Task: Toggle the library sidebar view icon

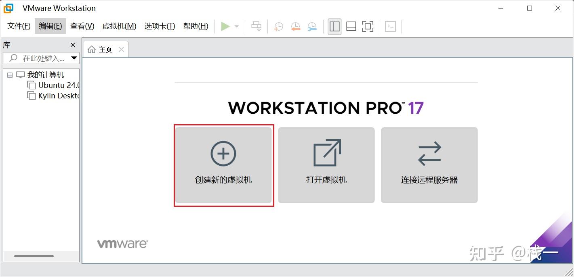Action: tap(334, 27)
